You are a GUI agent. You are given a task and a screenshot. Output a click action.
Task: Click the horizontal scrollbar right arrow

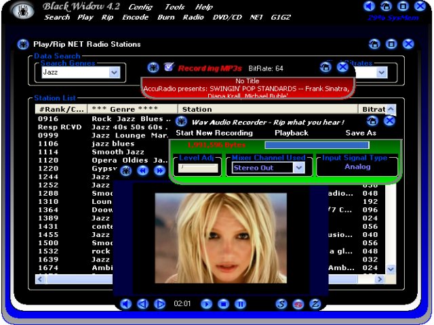pos(380,279)
